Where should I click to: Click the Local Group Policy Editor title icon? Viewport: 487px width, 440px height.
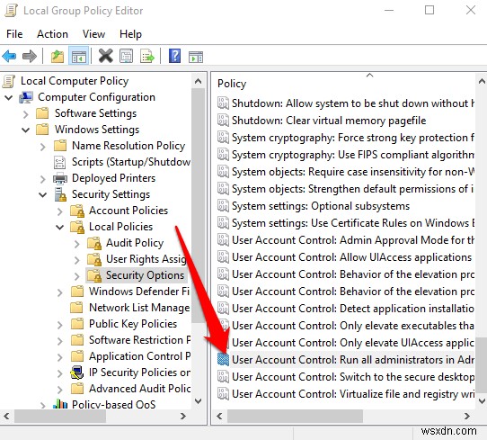click(x=11, y=11)
